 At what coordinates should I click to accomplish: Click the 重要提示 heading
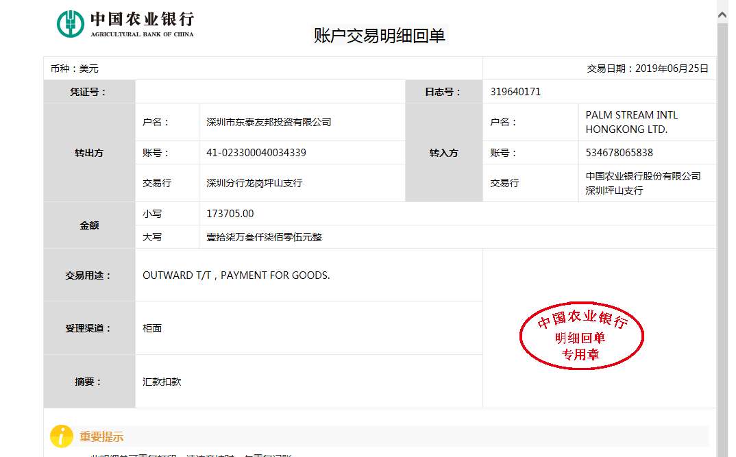[x=101, y=437]
